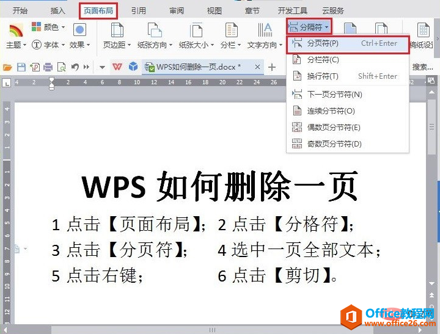Click the 字体 circled T icon
Screen dimensions: 440x334
pyautogui.click(x=37, y=45)
